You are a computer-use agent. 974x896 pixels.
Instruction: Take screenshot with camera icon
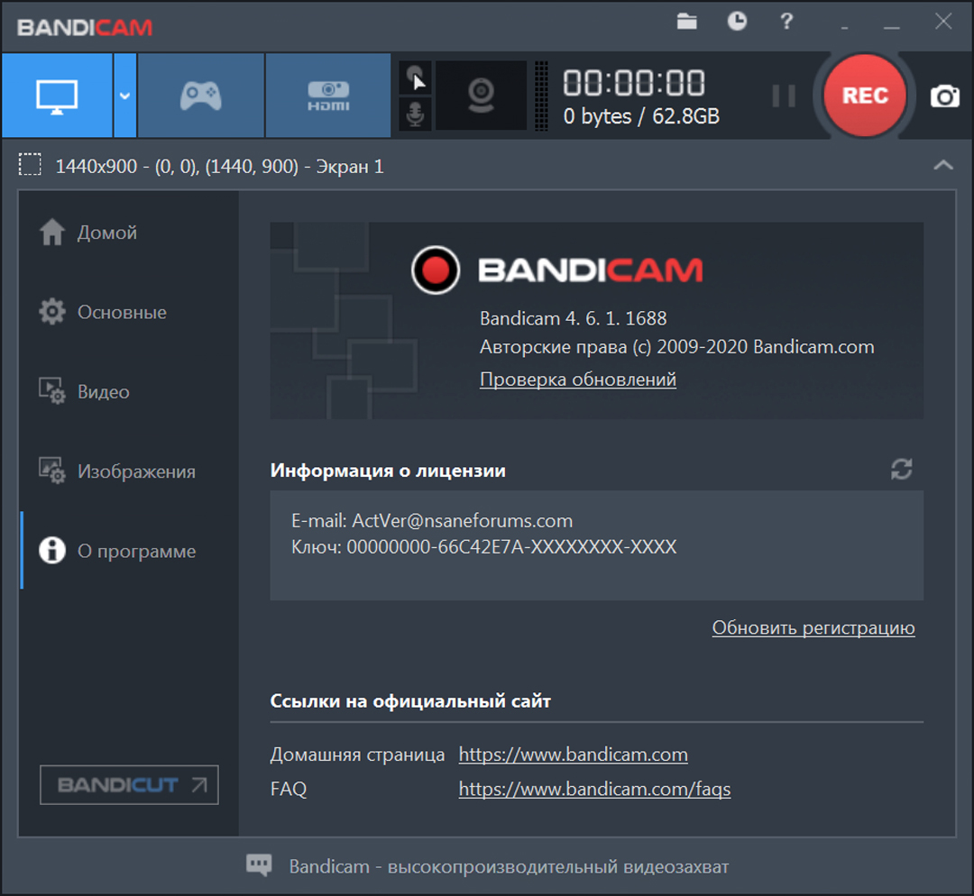tap(945, 96)
